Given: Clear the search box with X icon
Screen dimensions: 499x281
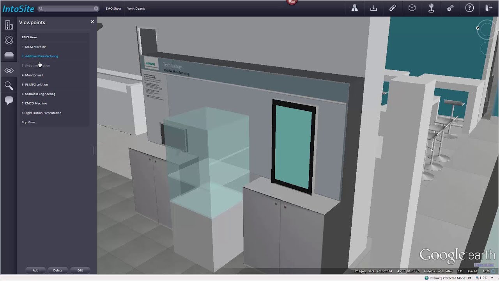Looking at the screenshot, I should (x=96, y=8).
